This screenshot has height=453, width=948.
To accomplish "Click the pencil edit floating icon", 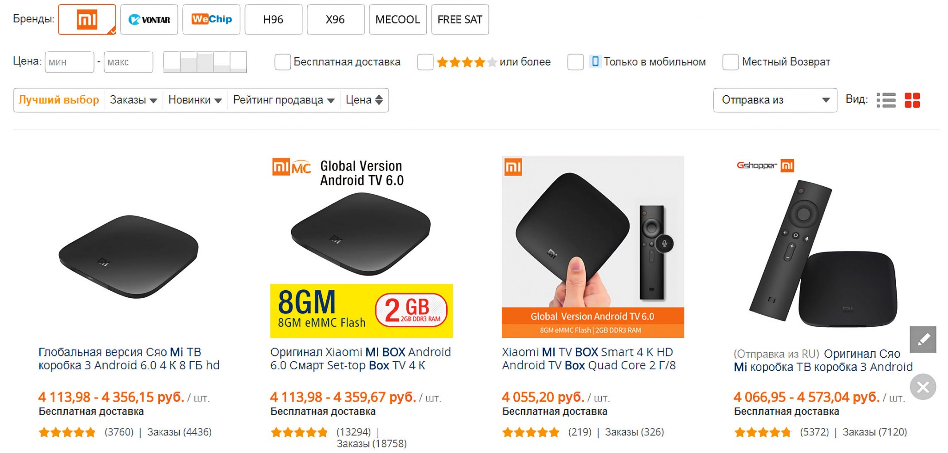I will (923, 340).
